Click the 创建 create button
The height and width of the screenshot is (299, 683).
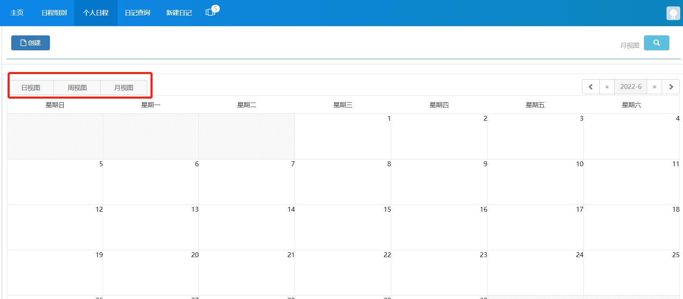[31, 43]
